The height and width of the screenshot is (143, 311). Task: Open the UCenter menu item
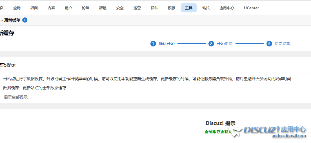(x=252, y=8)
